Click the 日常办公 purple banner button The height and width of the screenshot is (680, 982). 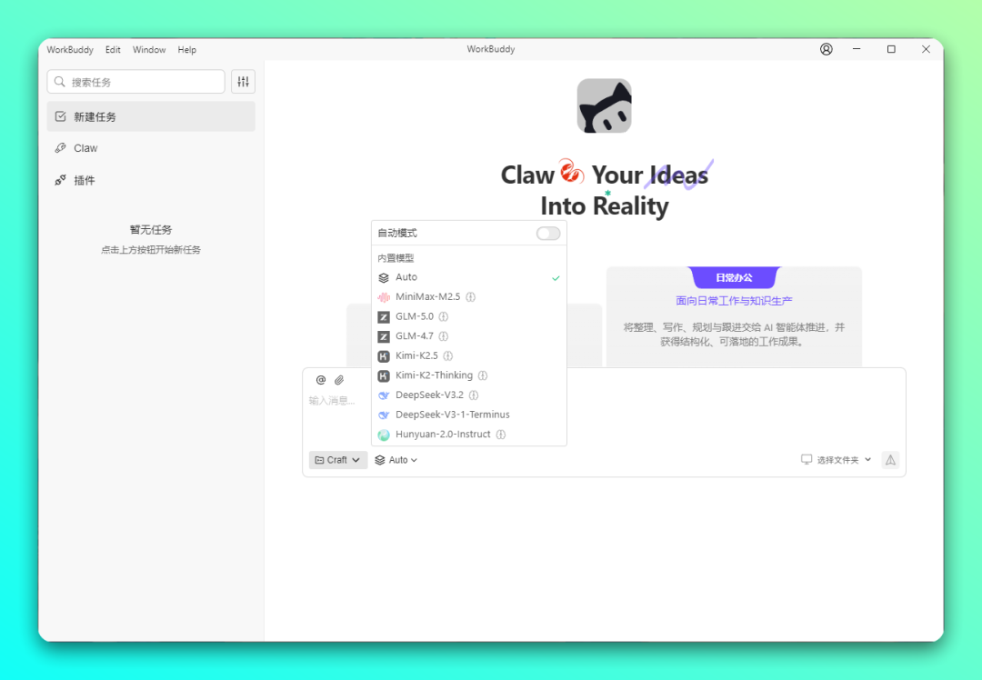tap(734, 278)
